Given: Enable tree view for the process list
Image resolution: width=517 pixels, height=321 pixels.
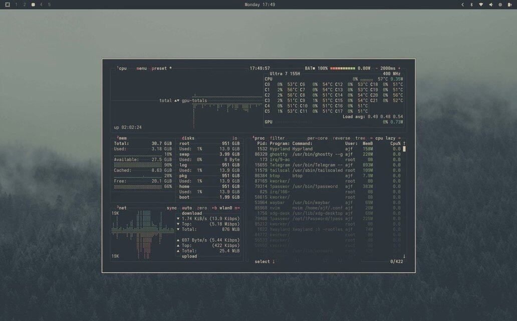Looking at the screenshot, I should pyautogui.click(x=360, y=138).
